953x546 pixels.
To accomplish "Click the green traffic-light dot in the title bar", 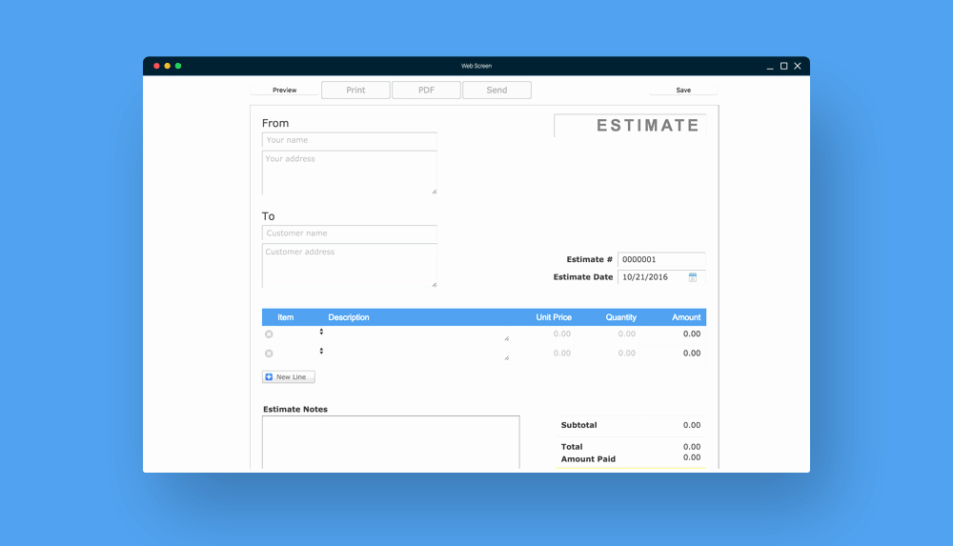I will point(178,66).
